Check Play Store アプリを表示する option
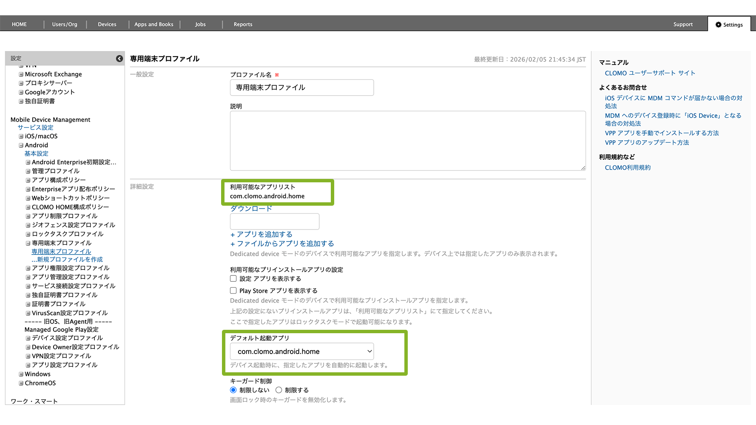This screenshot has height=425, width=756. click(233, 291)
